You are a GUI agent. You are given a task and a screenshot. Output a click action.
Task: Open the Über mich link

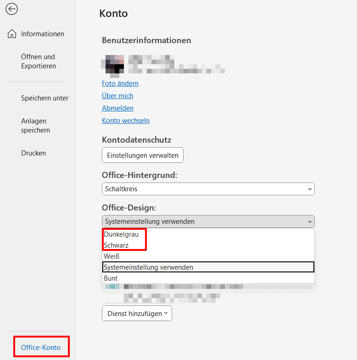117,96
